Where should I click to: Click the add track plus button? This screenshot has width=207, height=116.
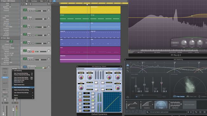pos(23,4)
